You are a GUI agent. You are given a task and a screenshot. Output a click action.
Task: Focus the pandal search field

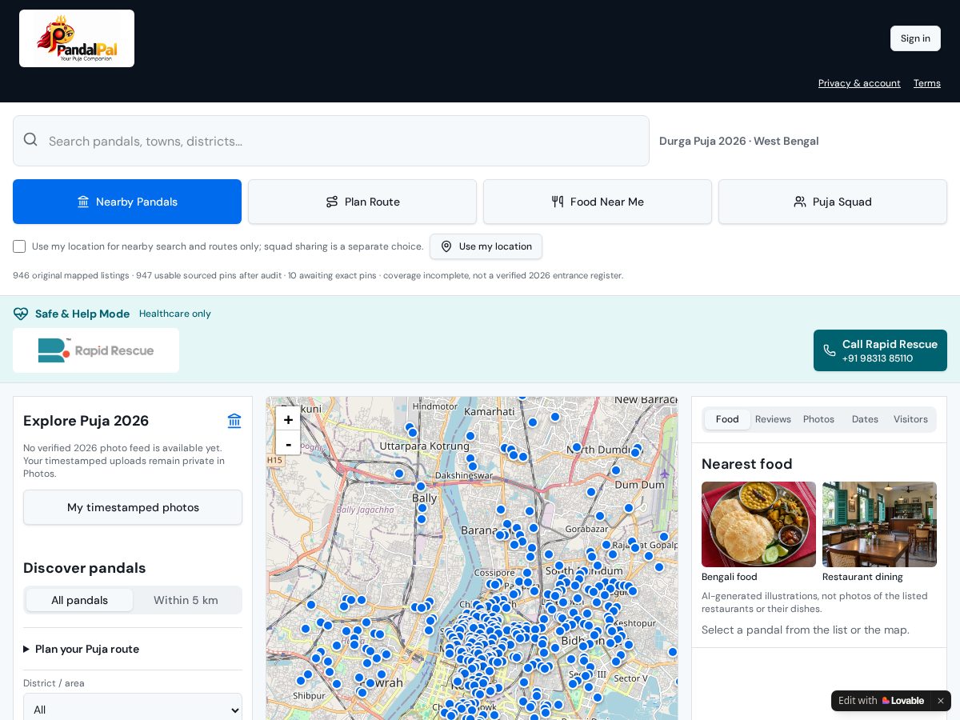pos(331,141)
